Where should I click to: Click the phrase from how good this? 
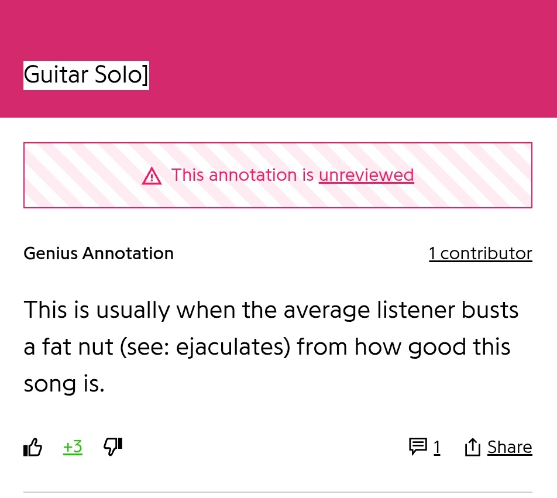[404, 347]
